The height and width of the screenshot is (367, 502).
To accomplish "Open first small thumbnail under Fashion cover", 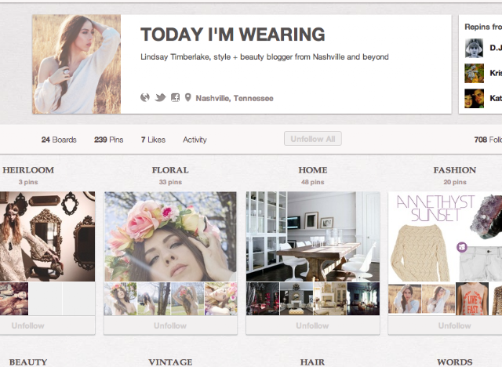I will coord(405,299).
